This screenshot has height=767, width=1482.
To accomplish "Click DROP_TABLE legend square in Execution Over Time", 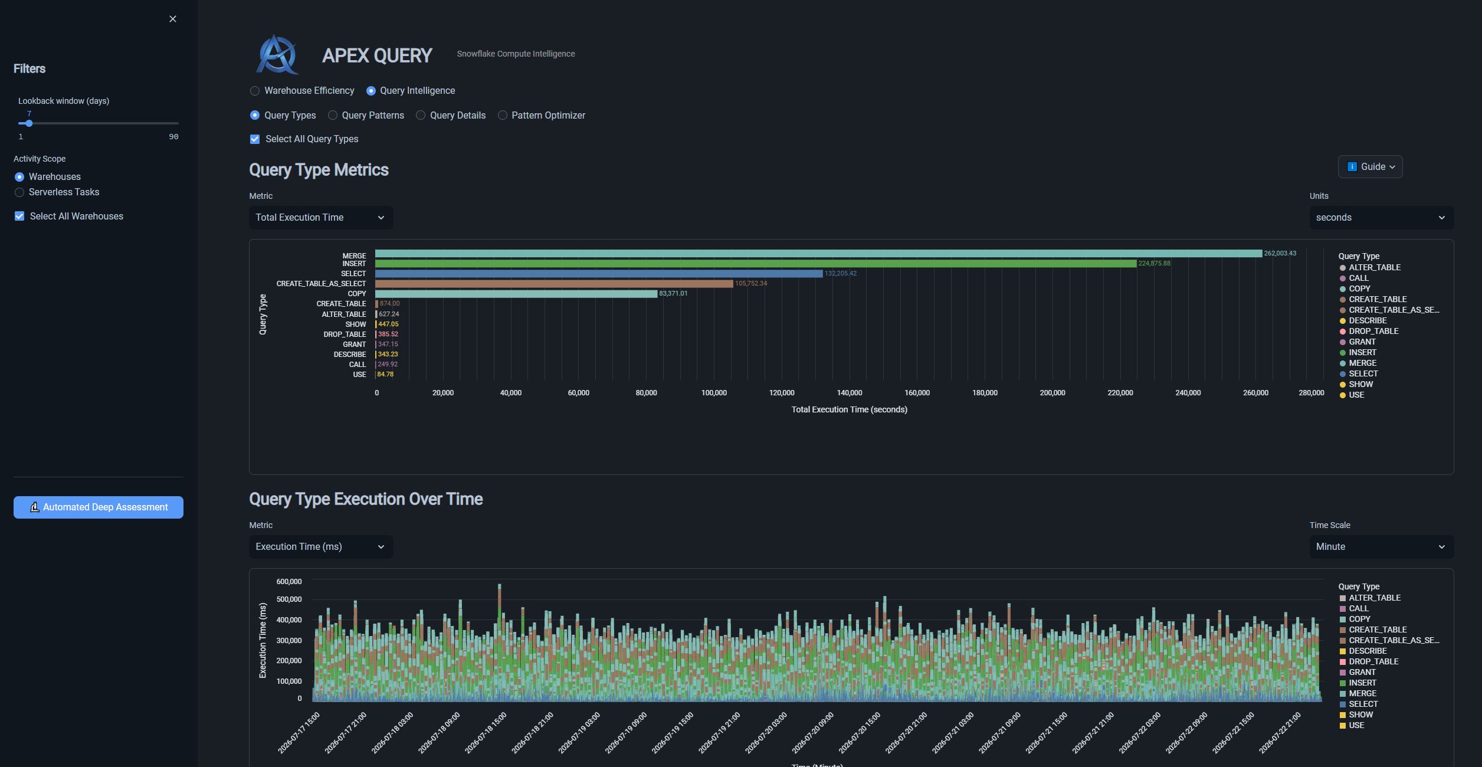I will click(1343, 662).
